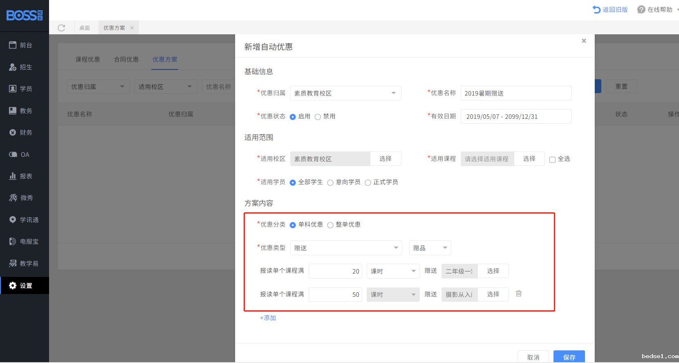Close the 优惠方案 tab with its x icon
The image size is (679, 363).
pos(132,28)
